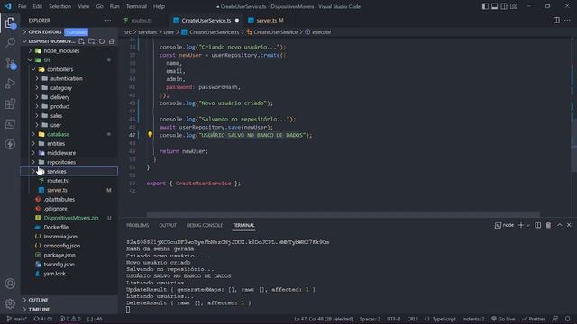Collapse all folders in explorer

pyautogui.click(x=112, y=41)
